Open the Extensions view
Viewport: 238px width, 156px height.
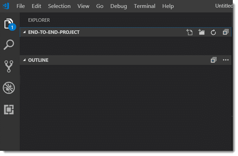pyautogui.click(x=9, y=109)
